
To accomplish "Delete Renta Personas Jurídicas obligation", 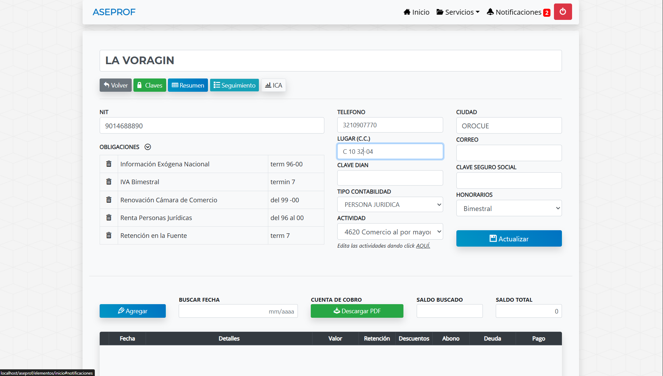I will pos(109,218).
